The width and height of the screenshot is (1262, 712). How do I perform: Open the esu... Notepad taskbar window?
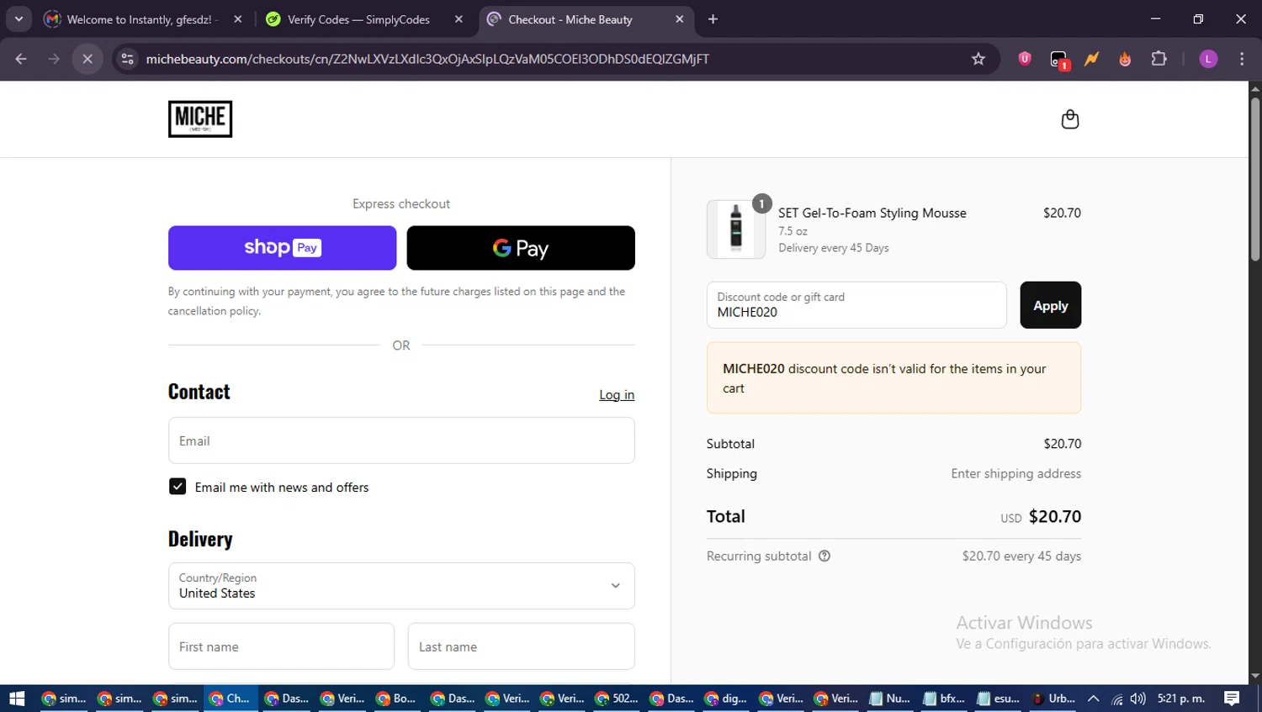pos(999,699)
